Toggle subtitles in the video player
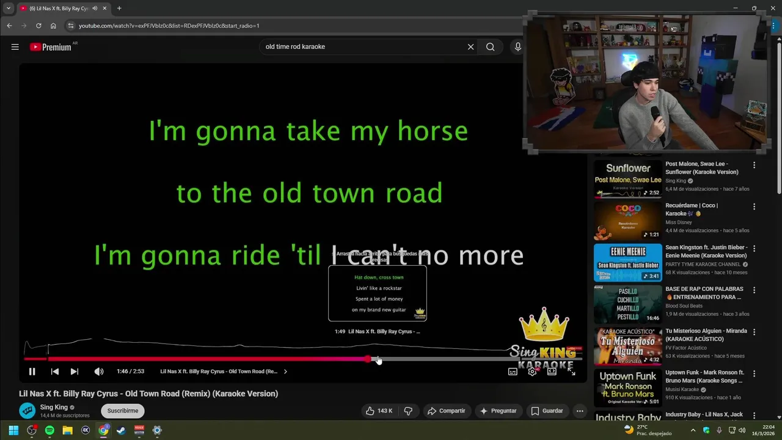Image resolution: width=782 pixels, height=440 pixels. tap(513, 372)
